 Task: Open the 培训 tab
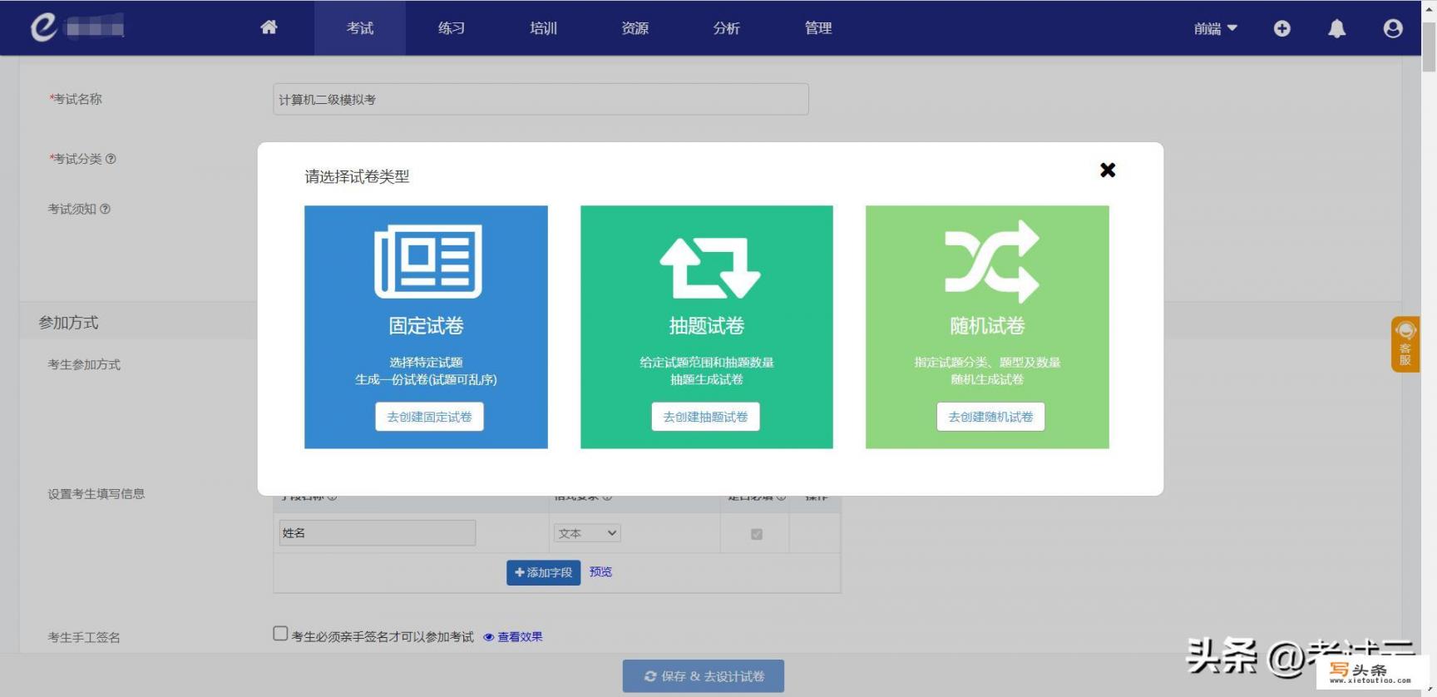(543, 28)
